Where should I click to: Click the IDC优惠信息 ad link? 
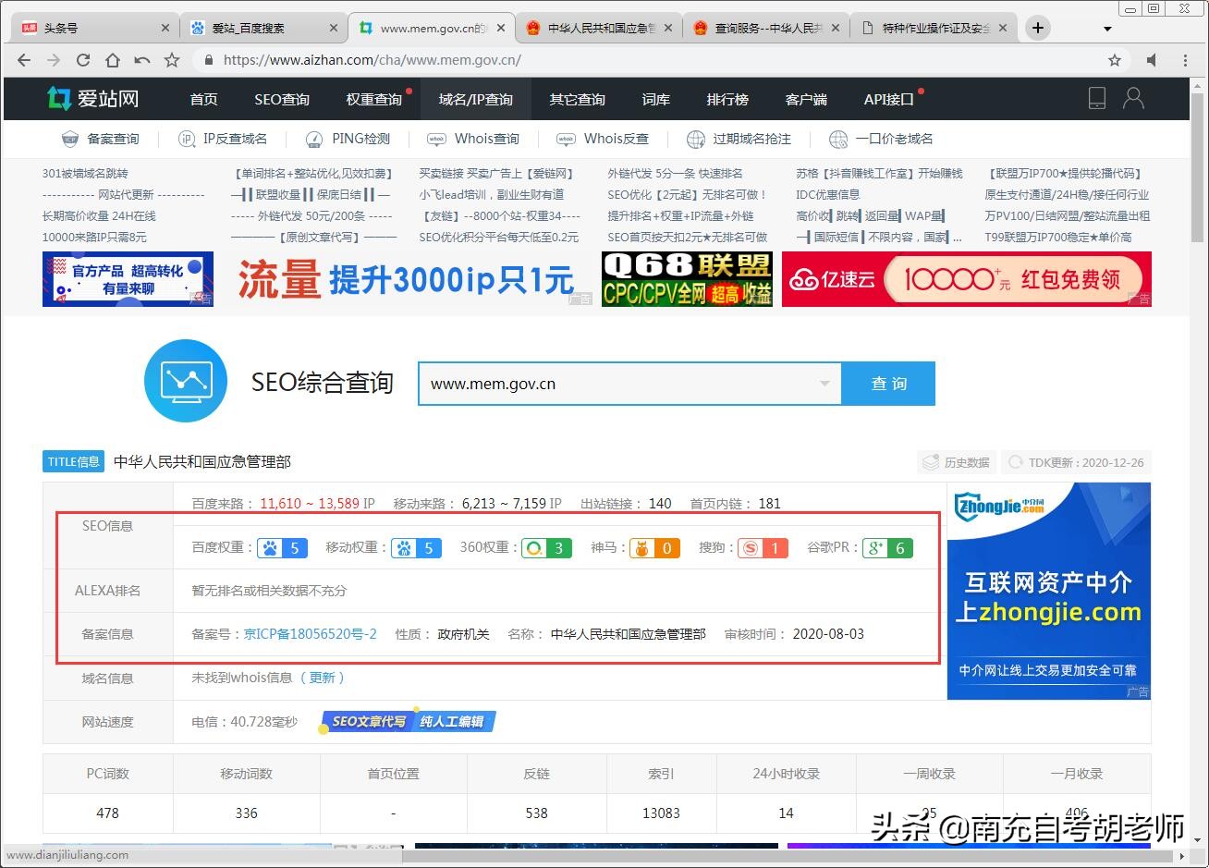pyautogui.click(x=828, y=194)
